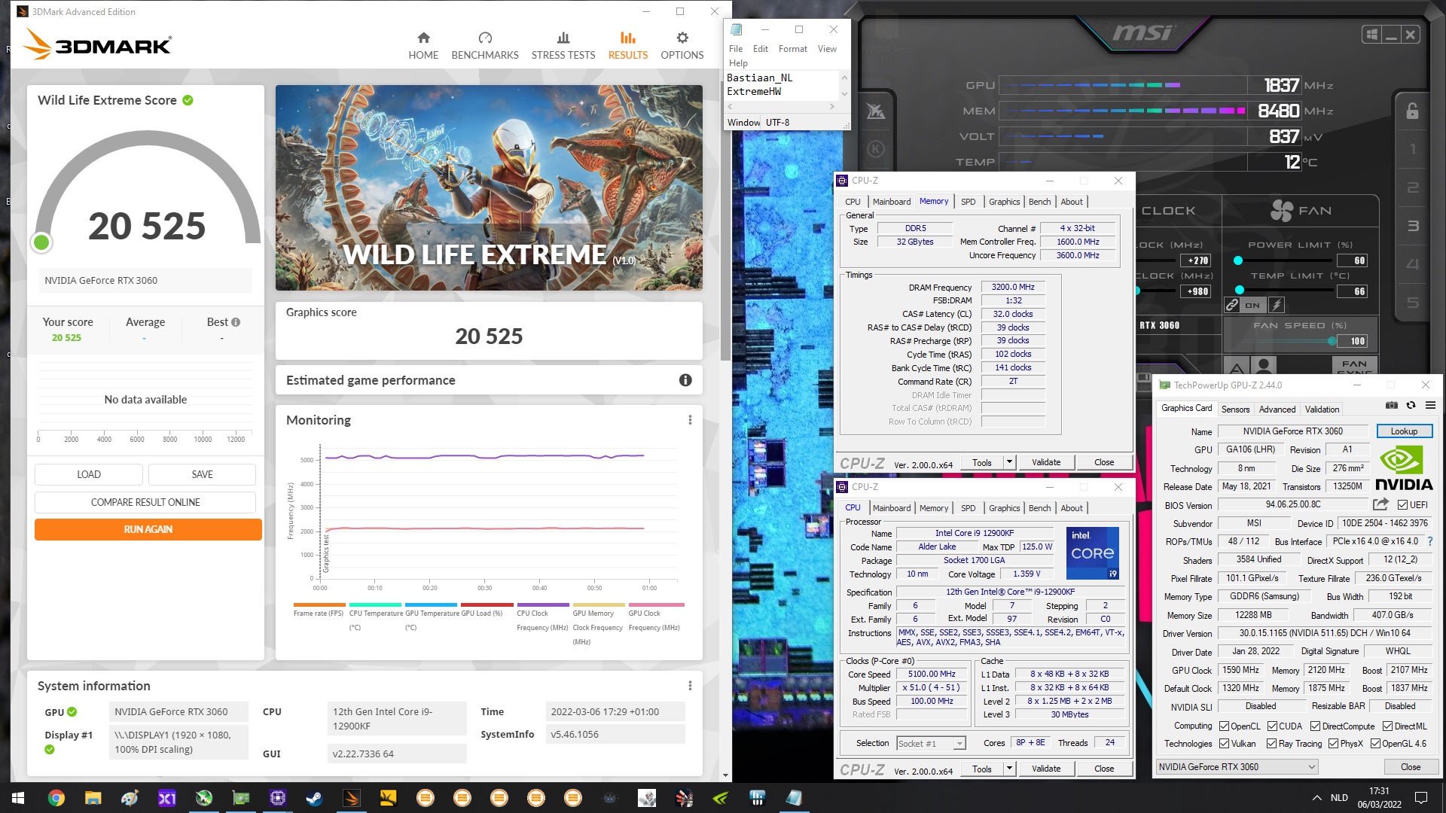Switch to the Bench tab in lower CPU-Z window
The height and width of the screenshot is (813, 1446).
click(1039, 508)
